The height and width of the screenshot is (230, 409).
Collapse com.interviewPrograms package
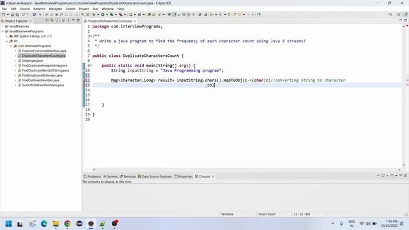coord(12,46)
